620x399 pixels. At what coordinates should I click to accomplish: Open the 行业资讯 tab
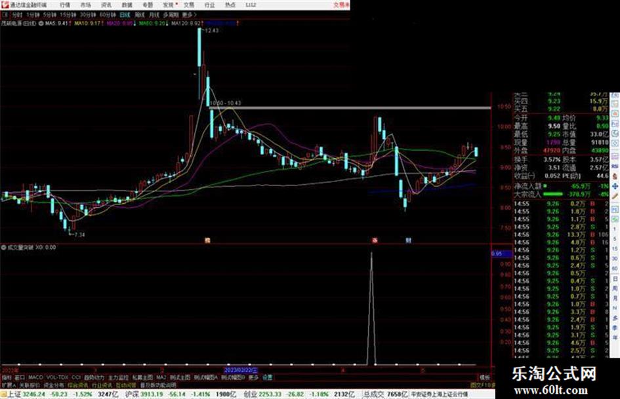[102, 385]
